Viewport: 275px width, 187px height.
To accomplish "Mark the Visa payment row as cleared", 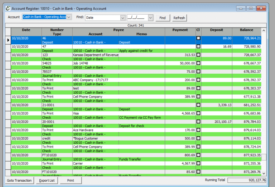I will pos(198,113).
